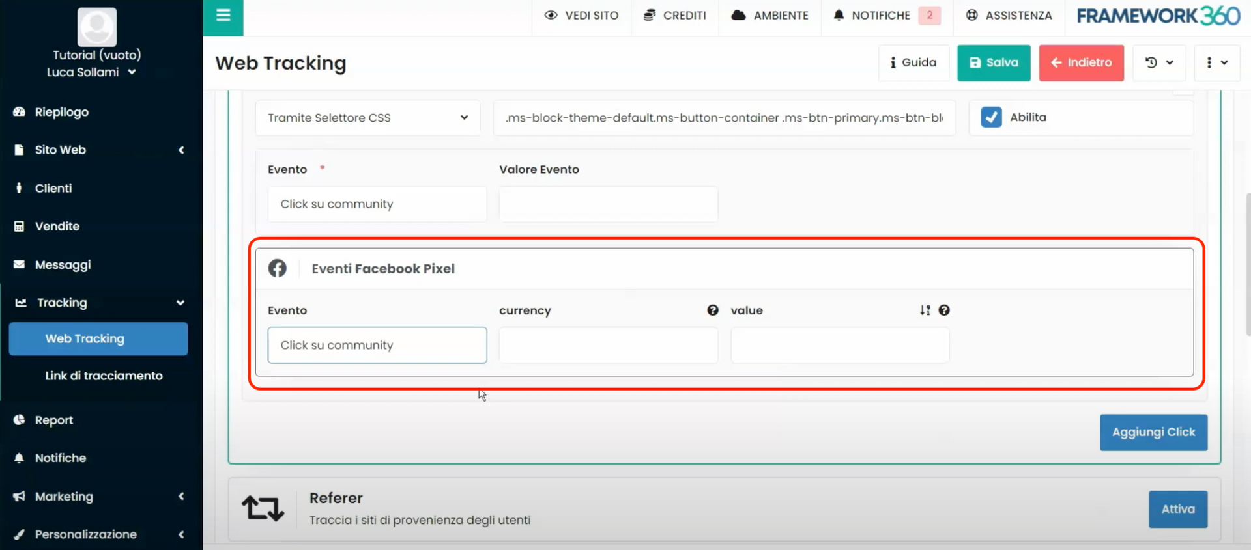
Task: Open the three-dot more options menu
Action: point(1216,62)
